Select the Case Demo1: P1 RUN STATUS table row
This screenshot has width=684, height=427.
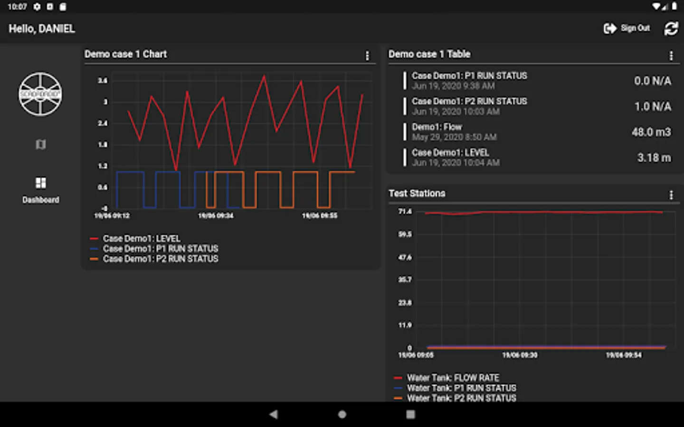(x=537, y=81)
